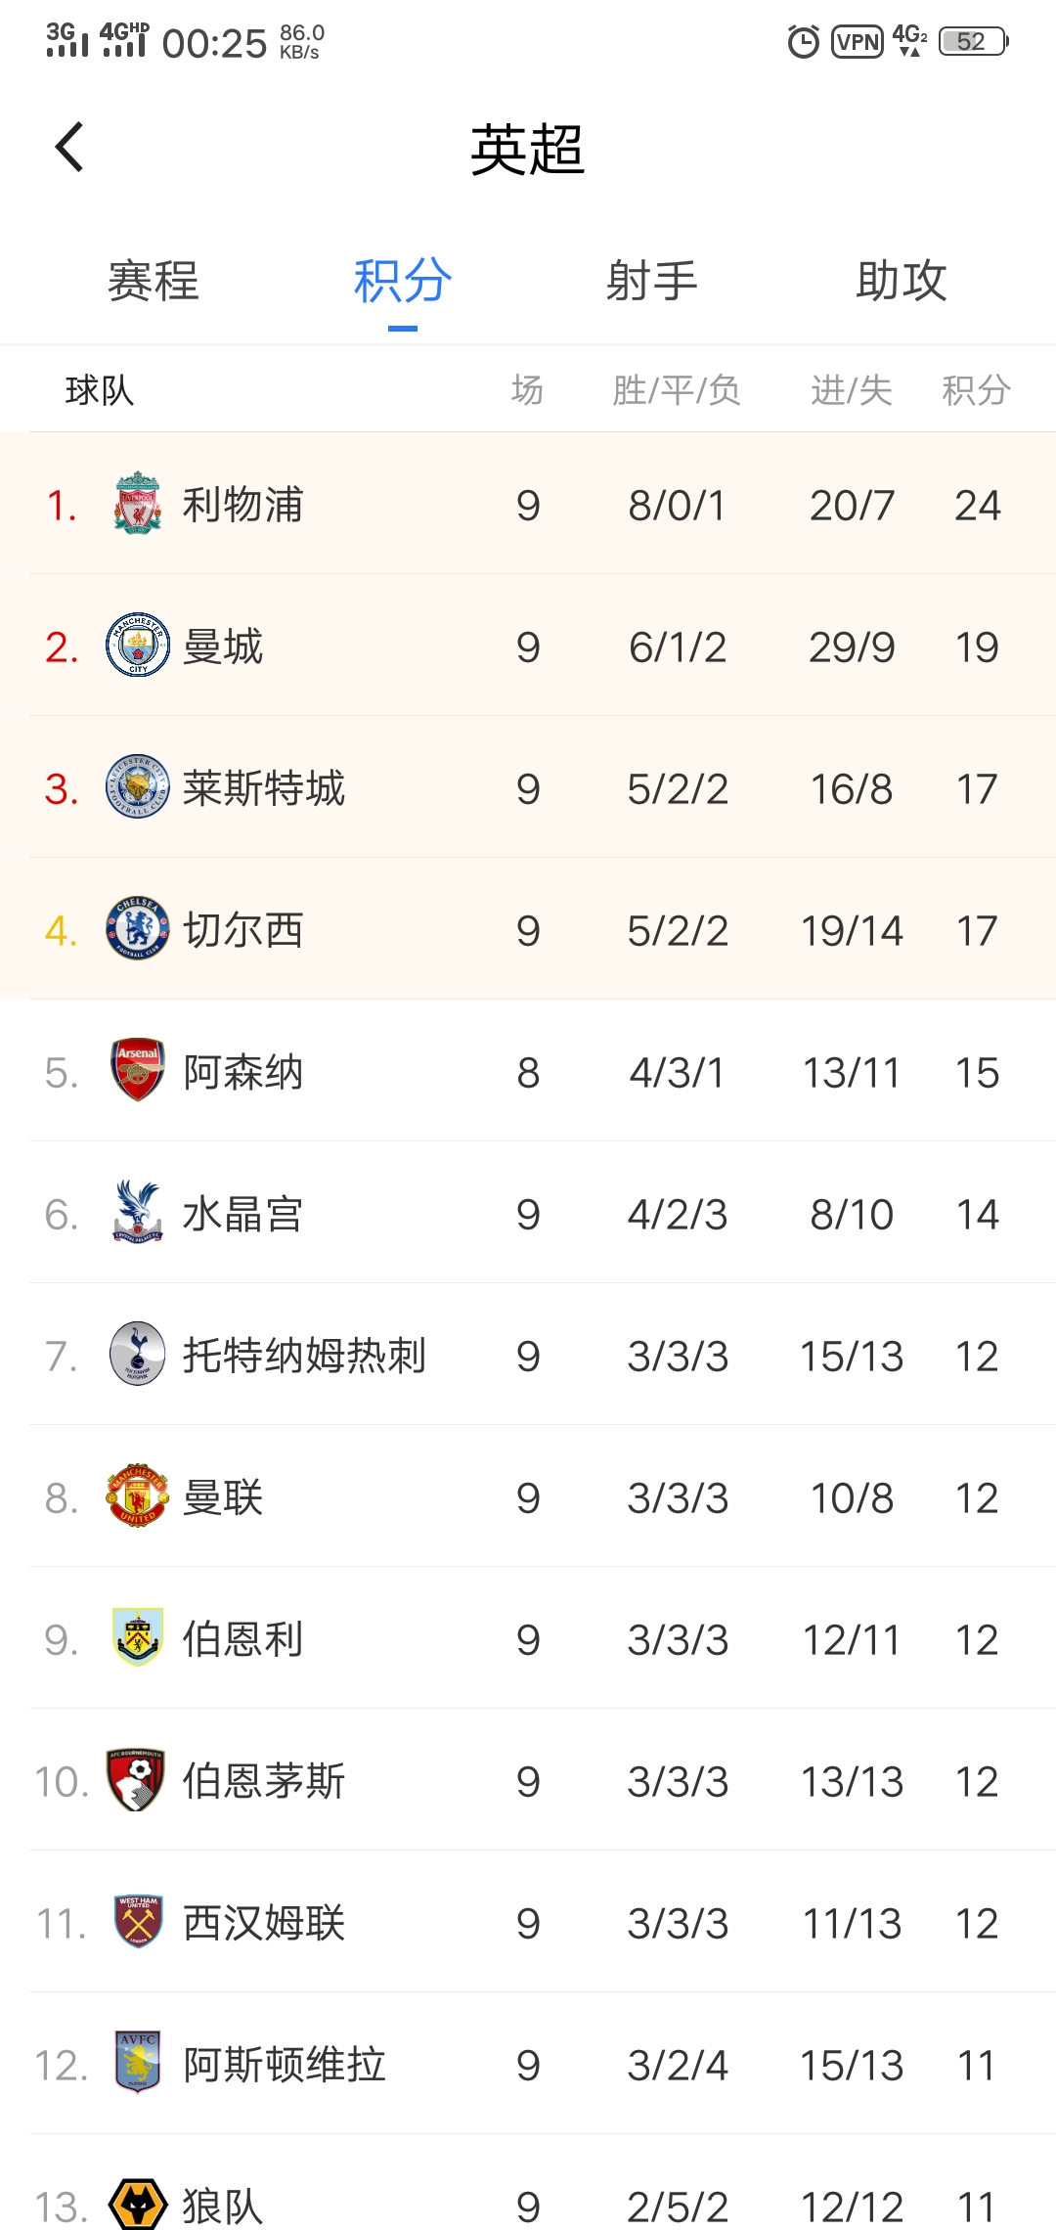Tap the Liverpool club crest
Viewport: 1056px width, 2230px height.
(138, 503)
